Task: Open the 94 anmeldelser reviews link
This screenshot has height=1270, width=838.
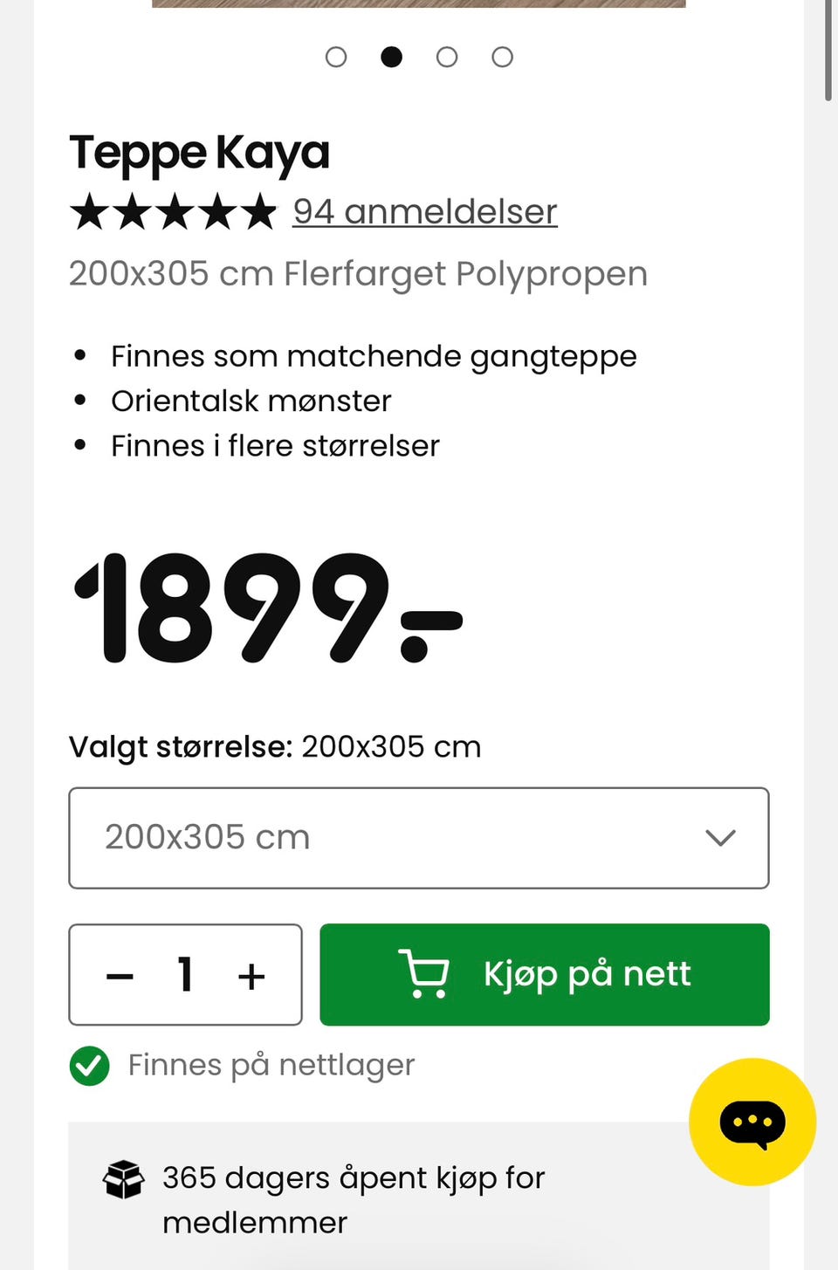Action: (x=425, y=212)
